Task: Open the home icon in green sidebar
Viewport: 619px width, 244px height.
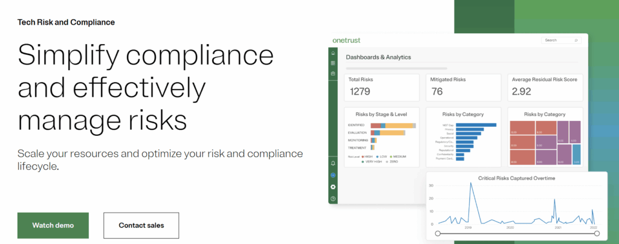Action: pos(333,54)
